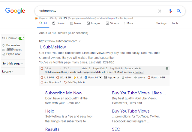Toggle the SEOquake switch off
192x132 pixels.
pos(21,38)
